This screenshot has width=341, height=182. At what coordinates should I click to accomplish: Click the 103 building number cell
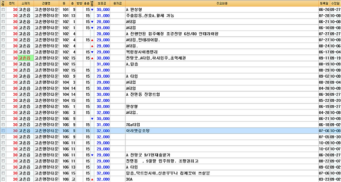[65, 76]
